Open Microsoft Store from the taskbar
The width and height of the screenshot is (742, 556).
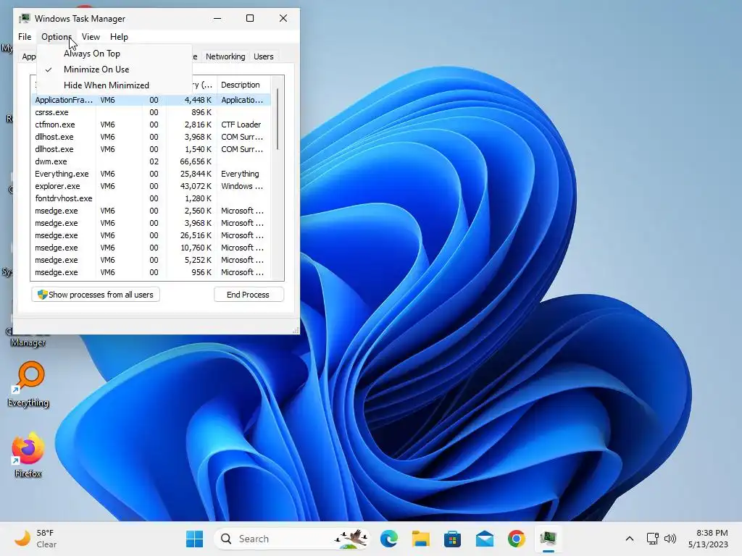pos(452,539)
